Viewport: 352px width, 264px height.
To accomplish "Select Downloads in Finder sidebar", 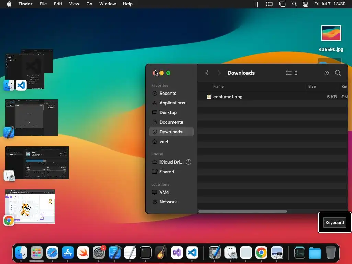I will (x=171, y=132).
